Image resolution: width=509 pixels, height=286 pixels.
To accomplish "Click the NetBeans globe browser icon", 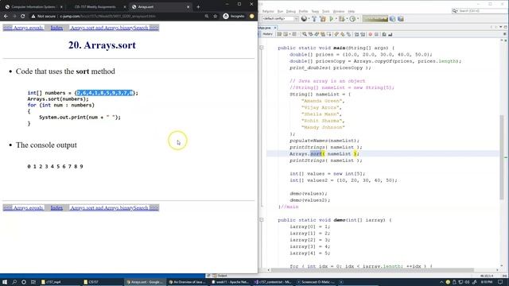I will 304,19.
